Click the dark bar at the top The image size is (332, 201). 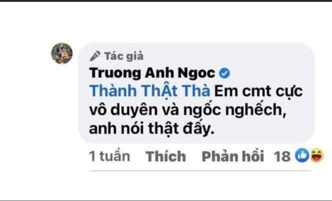point(166,1)
